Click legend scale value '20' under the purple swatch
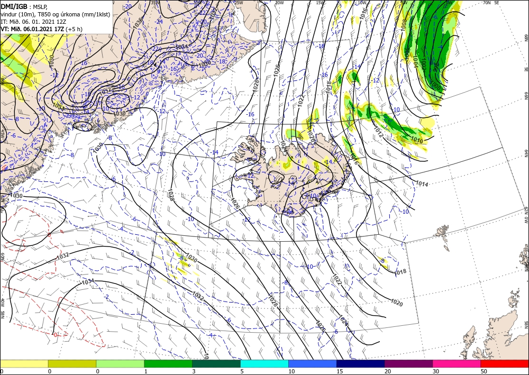Image resolution: width=529 pixels, height=375 pixels. [x=387, y=371]
